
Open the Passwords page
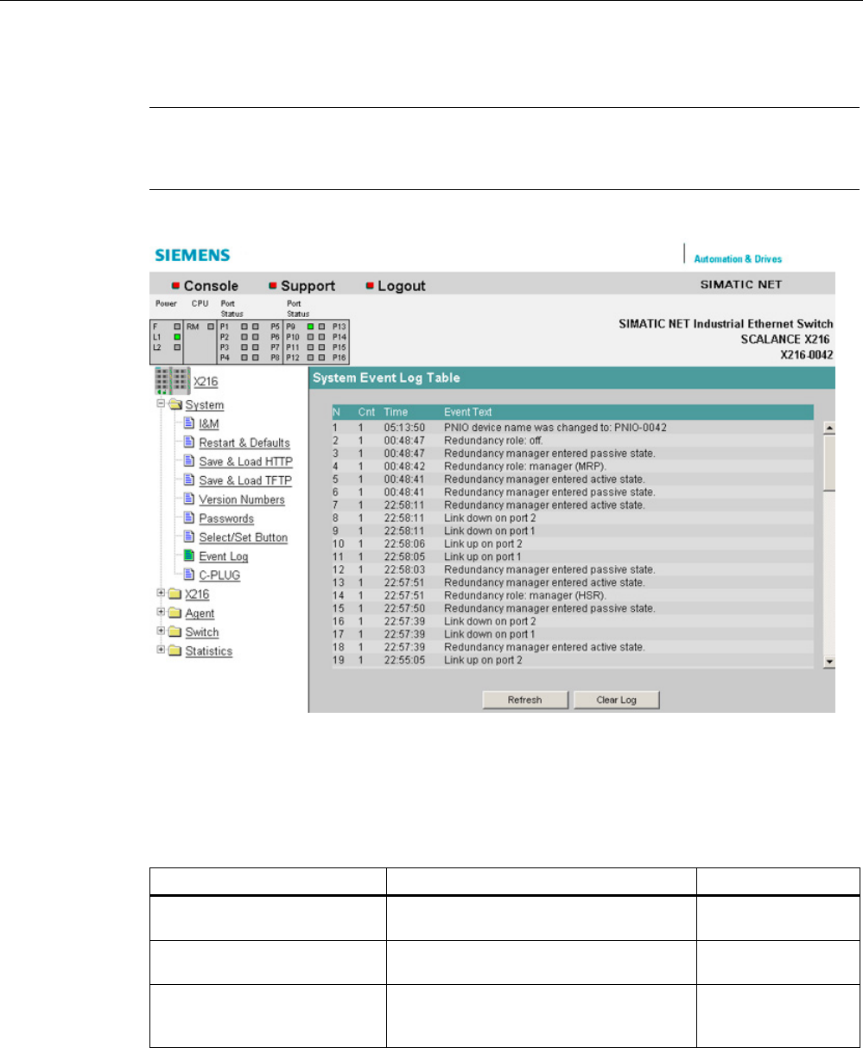(226, 519)
